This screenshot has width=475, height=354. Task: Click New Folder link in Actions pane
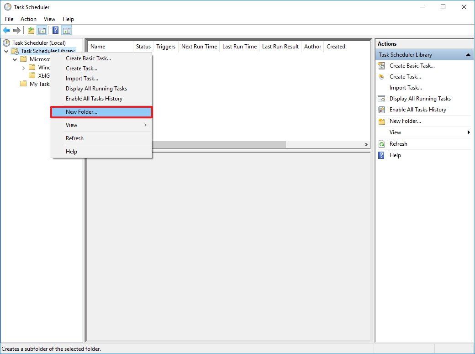click(x=405, y=121)
